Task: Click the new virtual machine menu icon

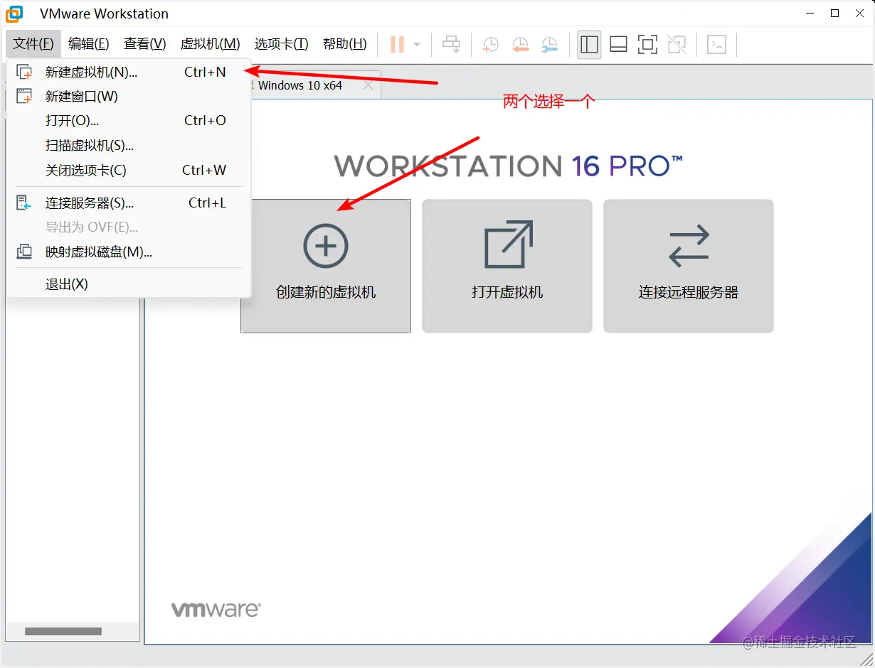Action: click(24, 72)
